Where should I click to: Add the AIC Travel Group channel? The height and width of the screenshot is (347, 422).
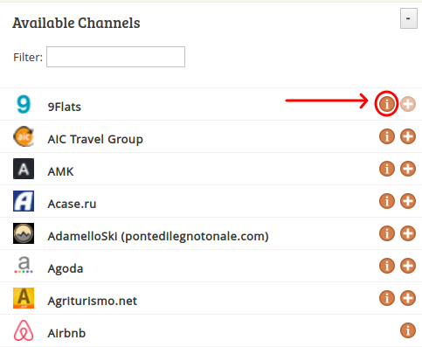point(408,136)
